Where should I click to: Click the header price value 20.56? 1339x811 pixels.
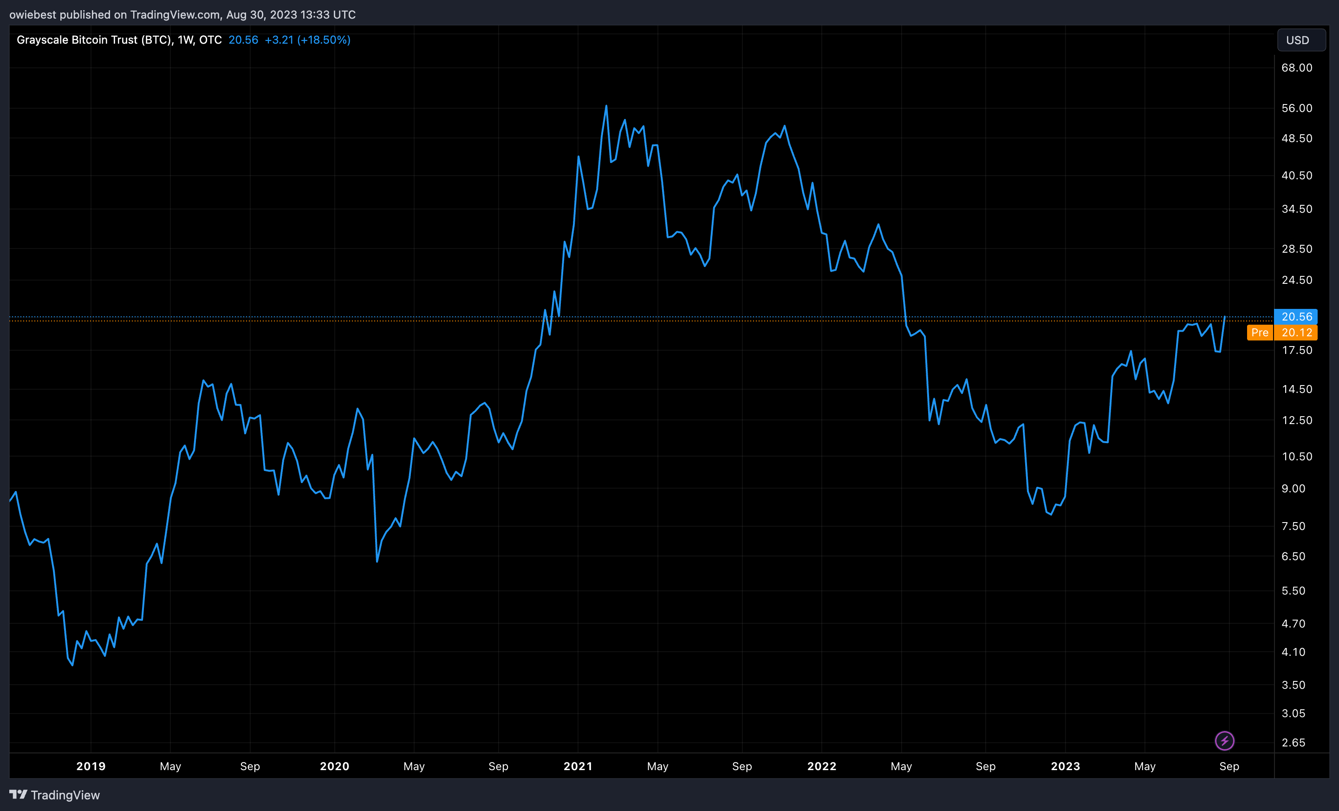pyautogui.click(x=243, y=39)
